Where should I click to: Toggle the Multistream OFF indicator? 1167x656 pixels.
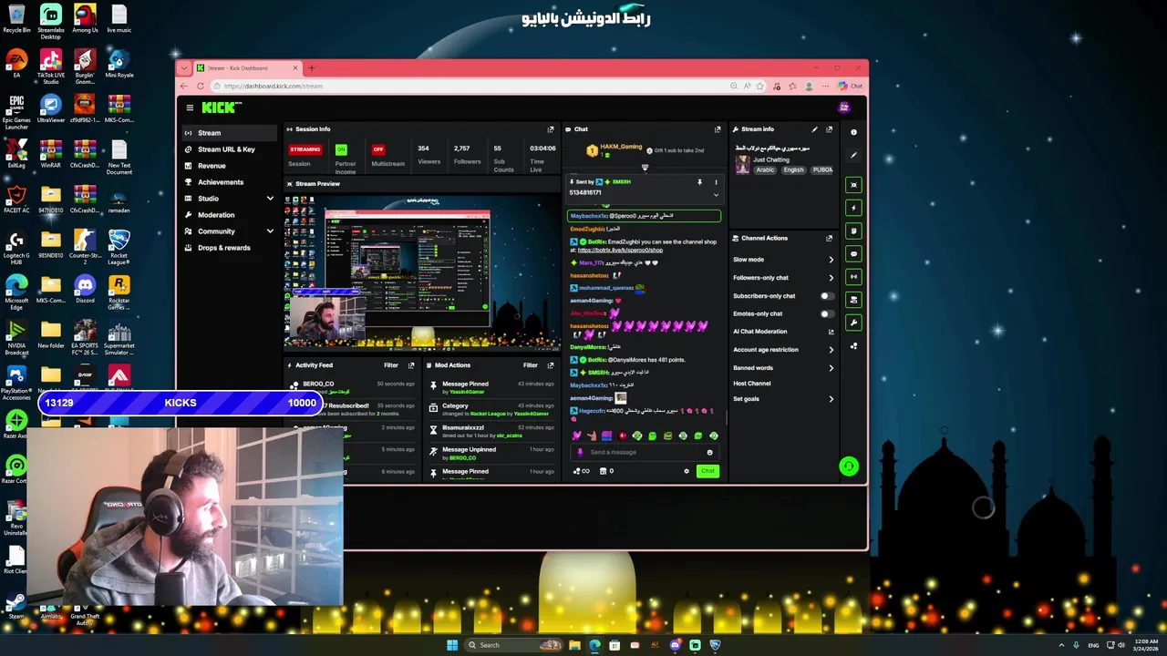(x=378, y=149)
